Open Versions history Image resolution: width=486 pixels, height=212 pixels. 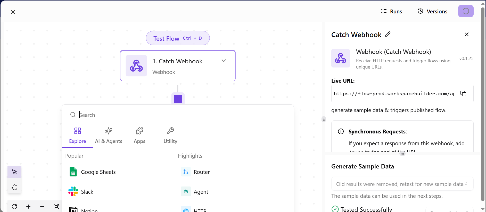(x=432, y=11)
